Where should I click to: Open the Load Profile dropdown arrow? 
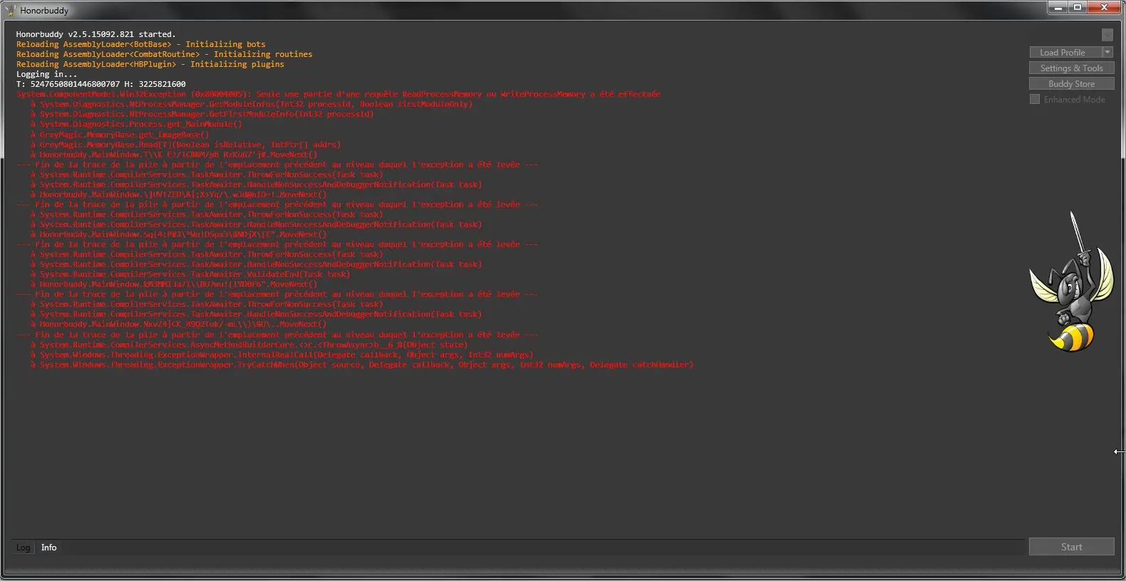(x=1107, y=52)
